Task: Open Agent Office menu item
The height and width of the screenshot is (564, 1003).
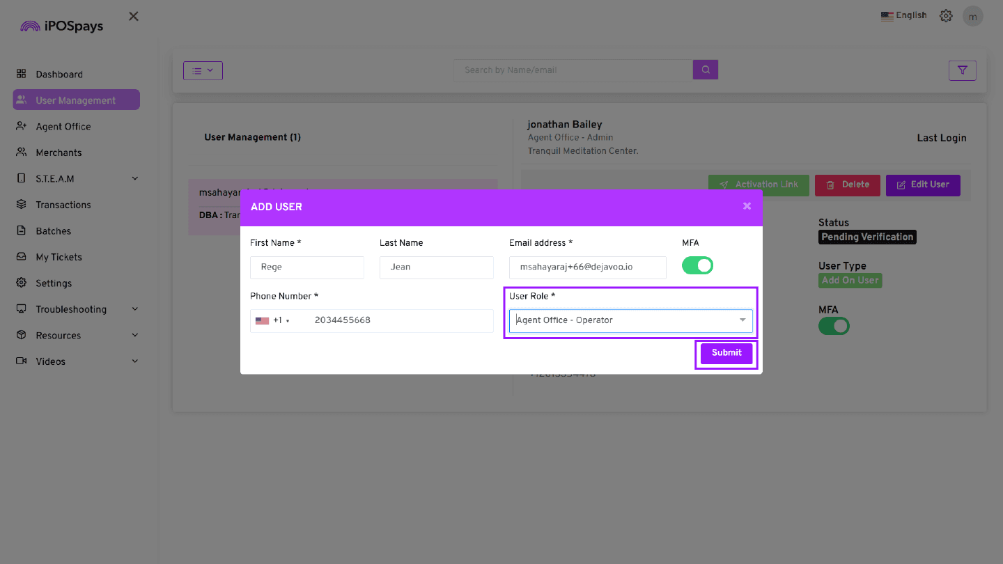Action: 63,127
